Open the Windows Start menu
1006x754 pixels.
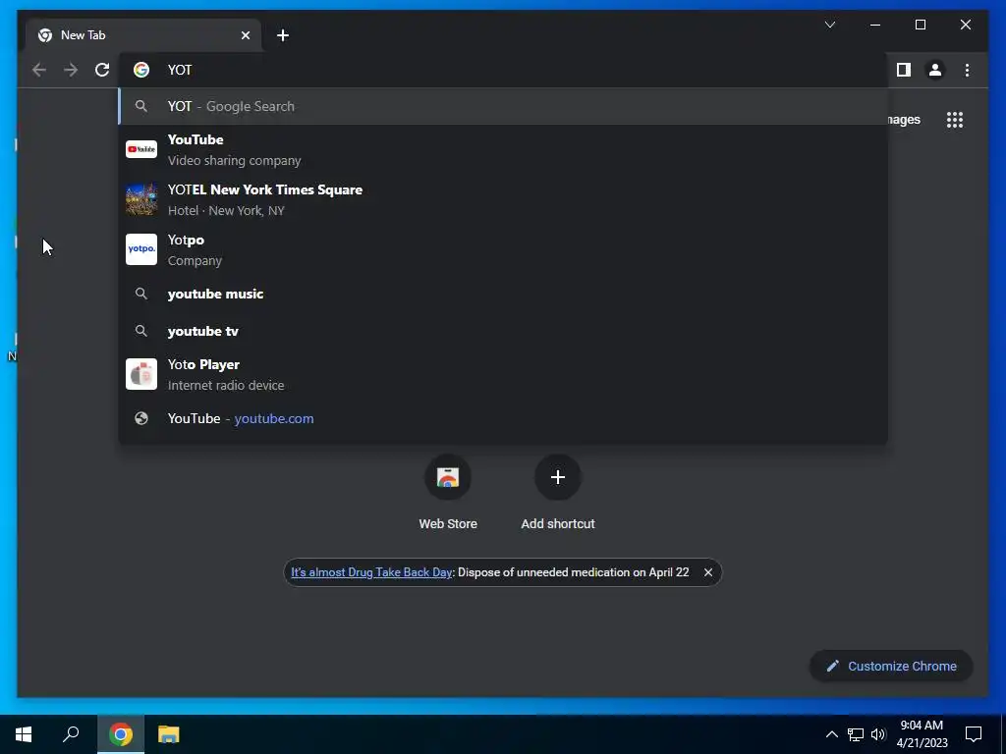point(24,734)
